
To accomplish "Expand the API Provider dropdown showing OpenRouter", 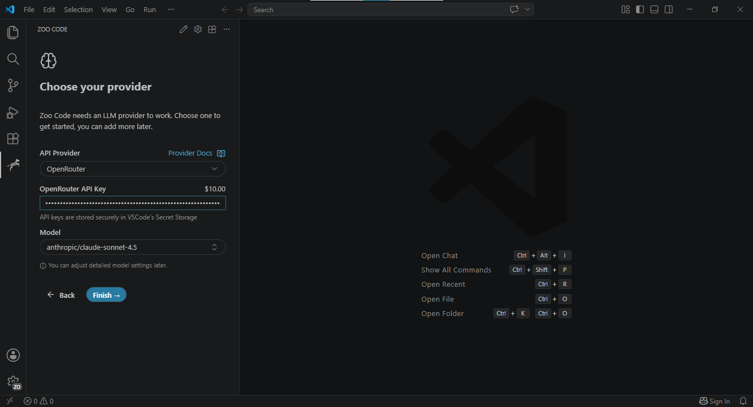I will 132,169.
